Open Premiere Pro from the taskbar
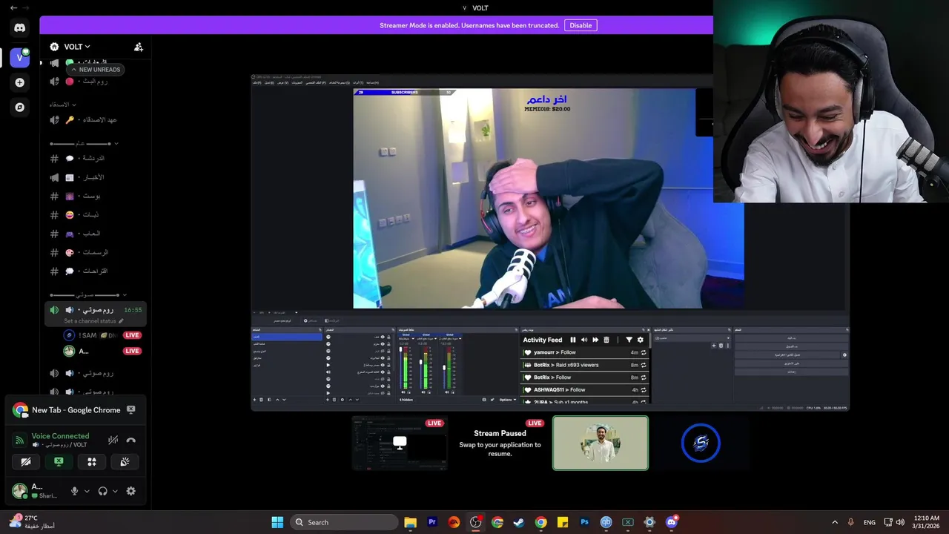The image size is (949, 534). (x=432, y=522)
